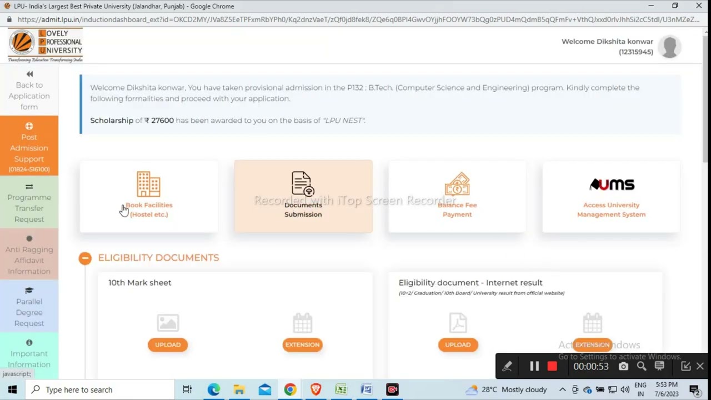Click the Documents Submission label
Image resolution: width=711 pixels, height=400 pixels.
coord(303,209)
